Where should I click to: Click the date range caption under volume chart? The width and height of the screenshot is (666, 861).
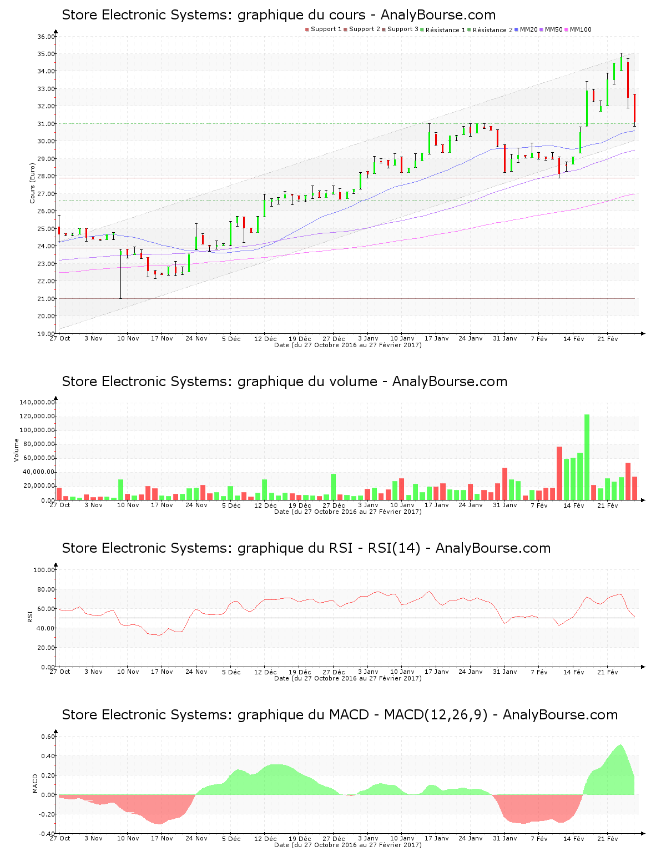348,512
